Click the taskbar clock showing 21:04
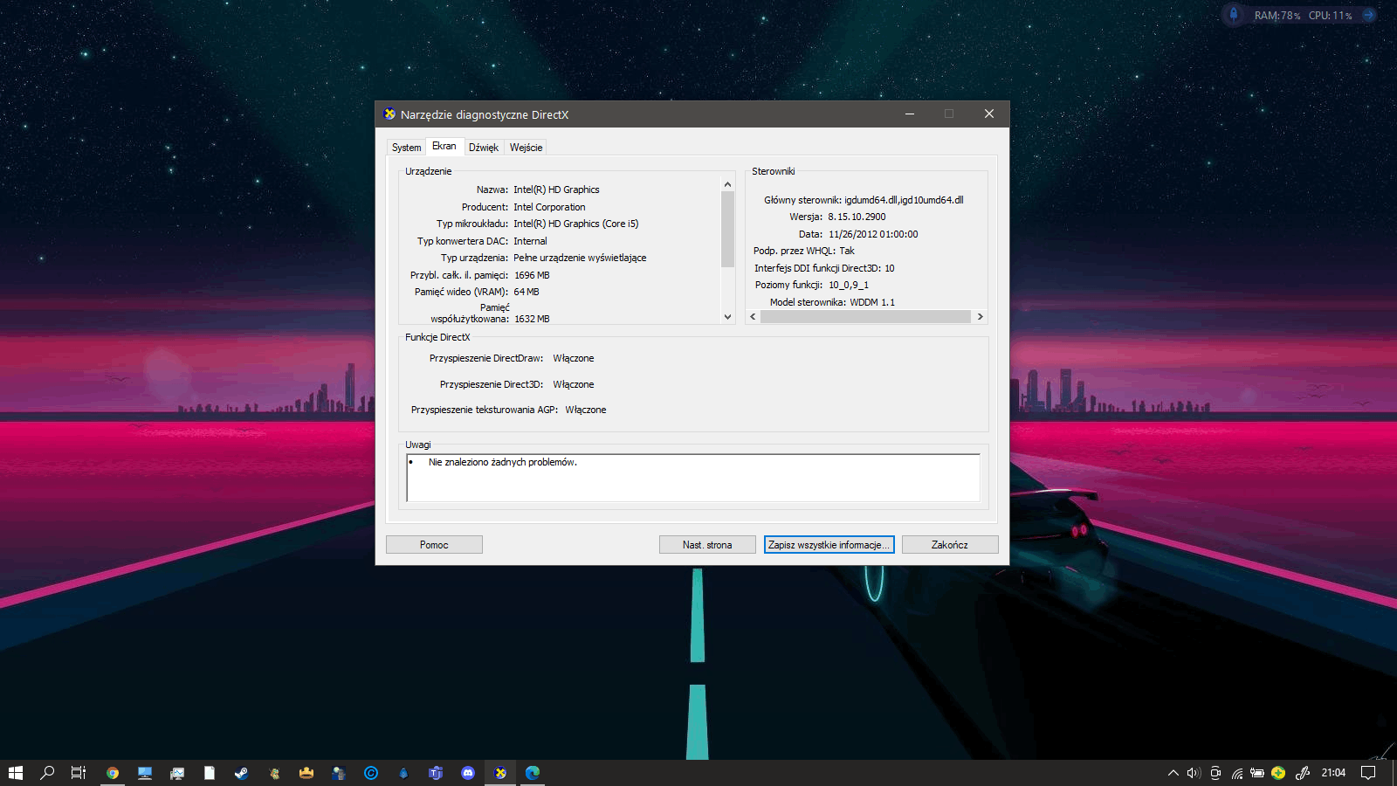 coord(1333,773)
